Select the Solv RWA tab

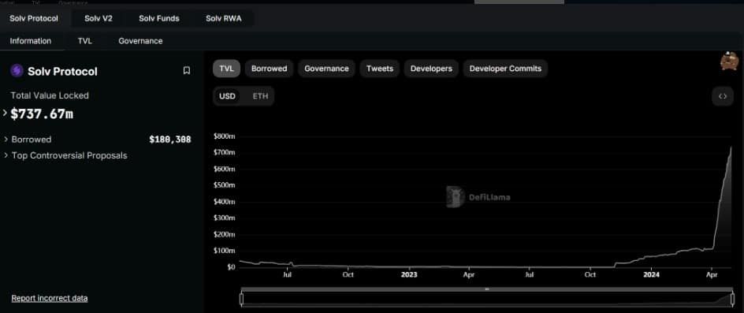(x=224, y=18)
